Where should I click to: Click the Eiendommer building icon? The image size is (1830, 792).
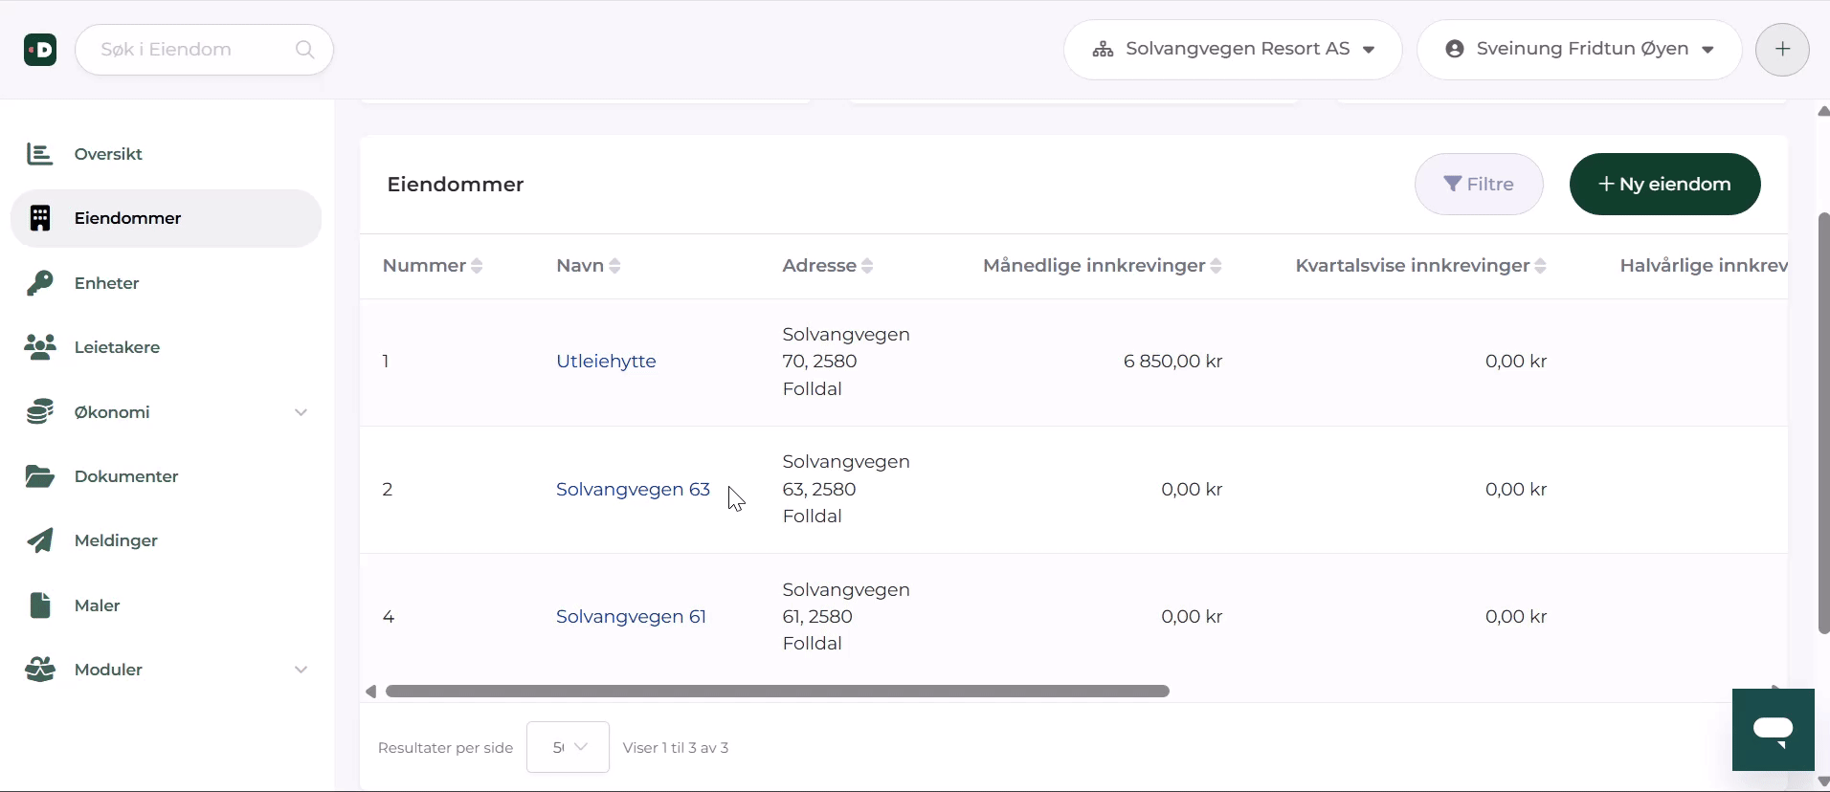pos(39,218)
